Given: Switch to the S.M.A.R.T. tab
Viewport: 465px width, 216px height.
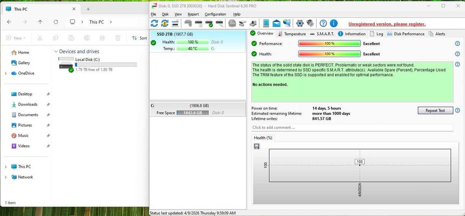Looking at the screenshot, I should click(x=322, y=34).
